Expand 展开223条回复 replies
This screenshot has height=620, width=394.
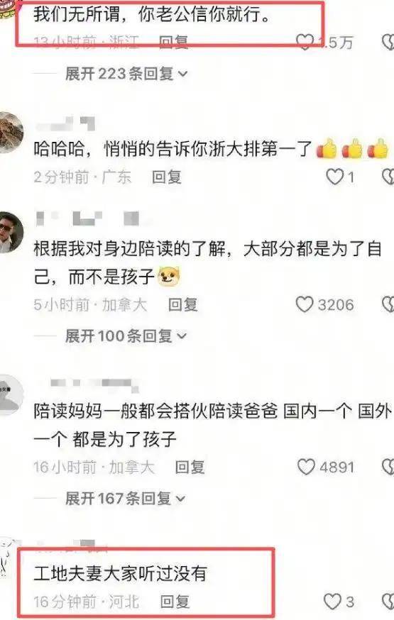(126, 74)
